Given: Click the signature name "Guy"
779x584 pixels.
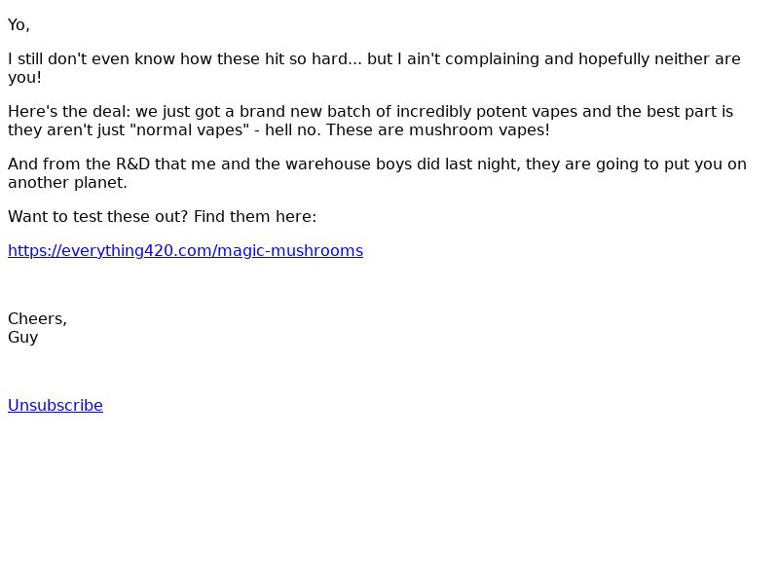Looking at the screenshot, I should coord(22,338).
